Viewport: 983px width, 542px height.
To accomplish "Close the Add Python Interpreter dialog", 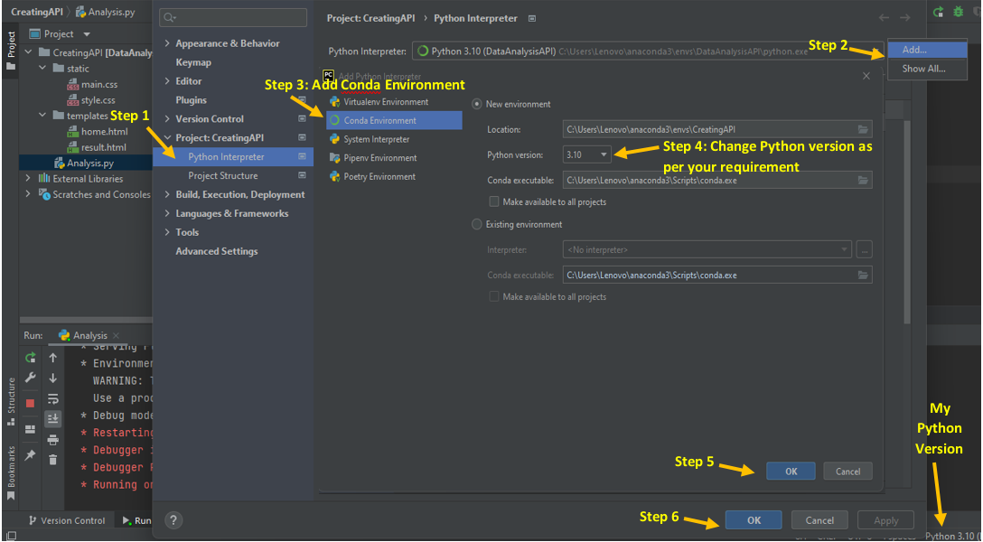I will (866, 76).
